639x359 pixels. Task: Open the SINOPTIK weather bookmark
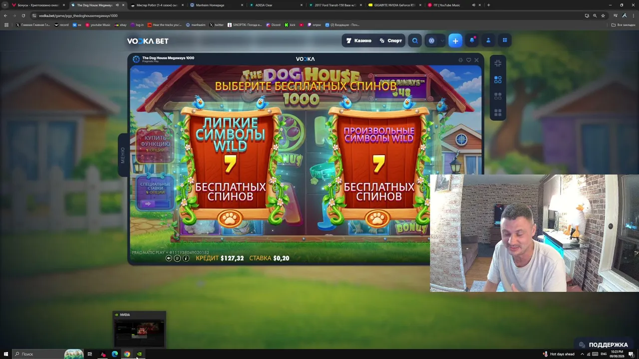click(x=245, y=25)
